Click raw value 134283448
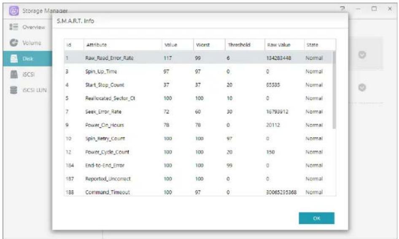The width and height of the screenshot is (399, 239). click(x=278, y=58)
